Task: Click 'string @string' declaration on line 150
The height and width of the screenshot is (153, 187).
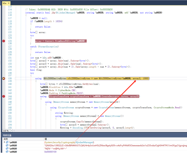Action: pyautogui.click(x=64, y=113)
